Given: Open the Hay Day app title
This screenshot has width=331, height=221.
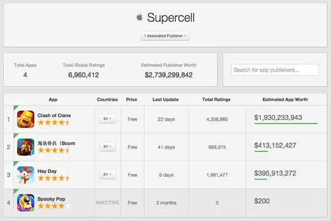Looking at the screenshot, I should [47, 171].
